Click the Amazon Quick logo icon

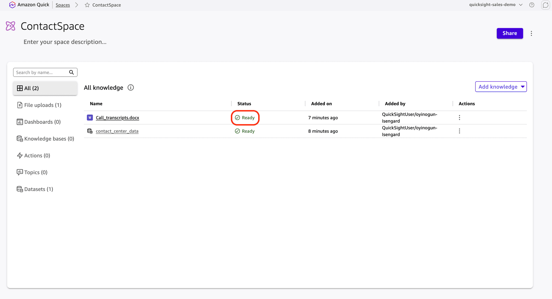(12, 5)
